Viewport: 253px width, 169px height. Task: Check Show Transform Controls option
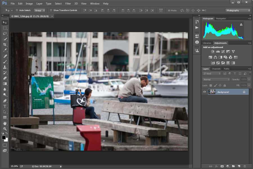[x=51, y=10]
